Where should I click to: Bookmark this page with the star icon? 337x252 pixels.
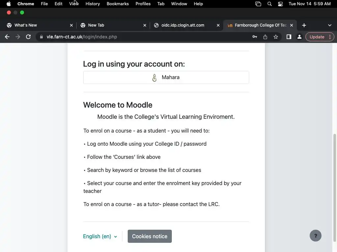click(x=276, y=37)
